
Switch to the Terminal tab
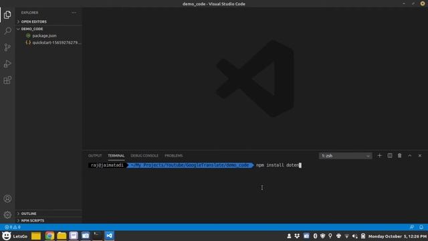pyautogui.click(x=116, y=155)
